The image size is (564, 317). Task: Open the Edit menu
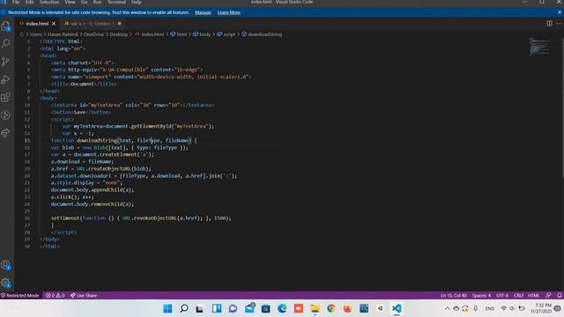point(29,2)
